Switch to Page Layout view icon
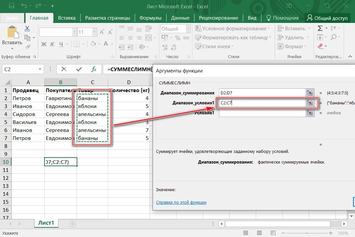 259,233
